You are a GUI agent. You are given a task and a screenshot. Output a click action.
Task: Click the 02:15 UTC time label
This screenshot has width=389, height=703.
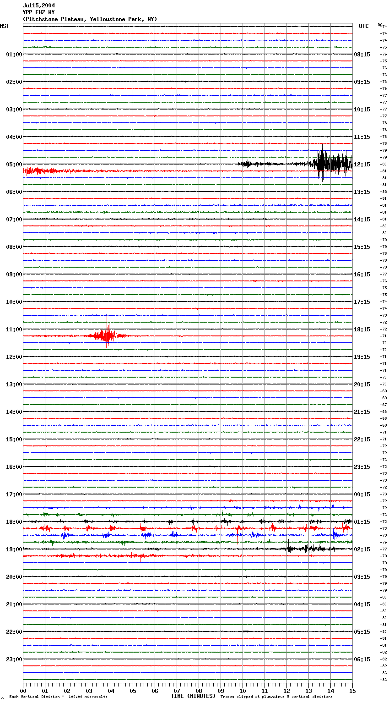point(362,549)
